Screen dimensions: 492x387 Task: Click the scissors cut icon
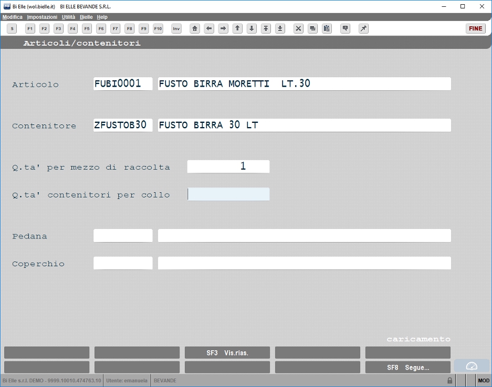[x=298, y=28]
